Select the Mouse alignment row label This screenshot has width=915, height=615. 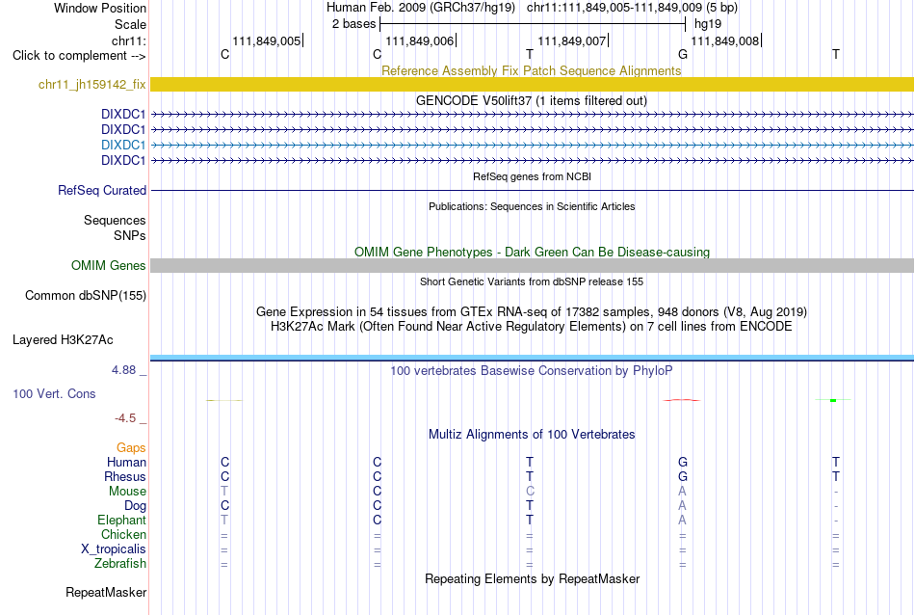[x=127, y=492]
